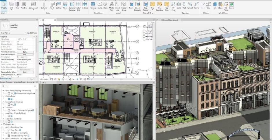Select the Area Boundary tool
The image size is (272, 140).
pyautogui.click(x=159, y=7)
